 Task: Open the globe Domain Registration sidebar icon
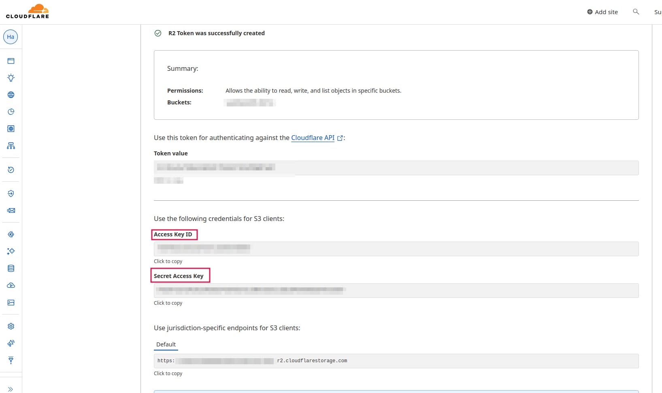point(11,95)
